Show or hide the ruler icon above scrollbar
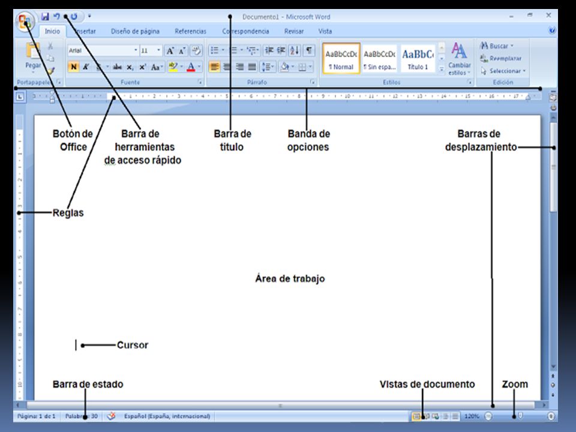Image resolution: width=576 pixels, height=432 pixels. pos(553,98)
